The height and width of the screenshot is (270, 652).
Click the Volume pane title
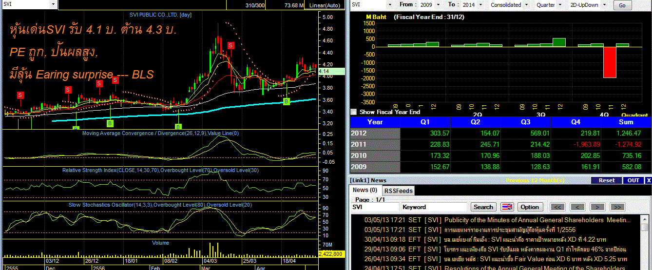click(x=160, y=243)
